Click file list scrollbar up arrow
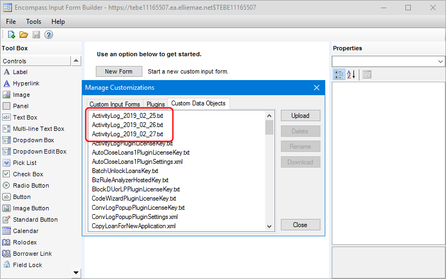The image size is (446, 279). (269, 116)
